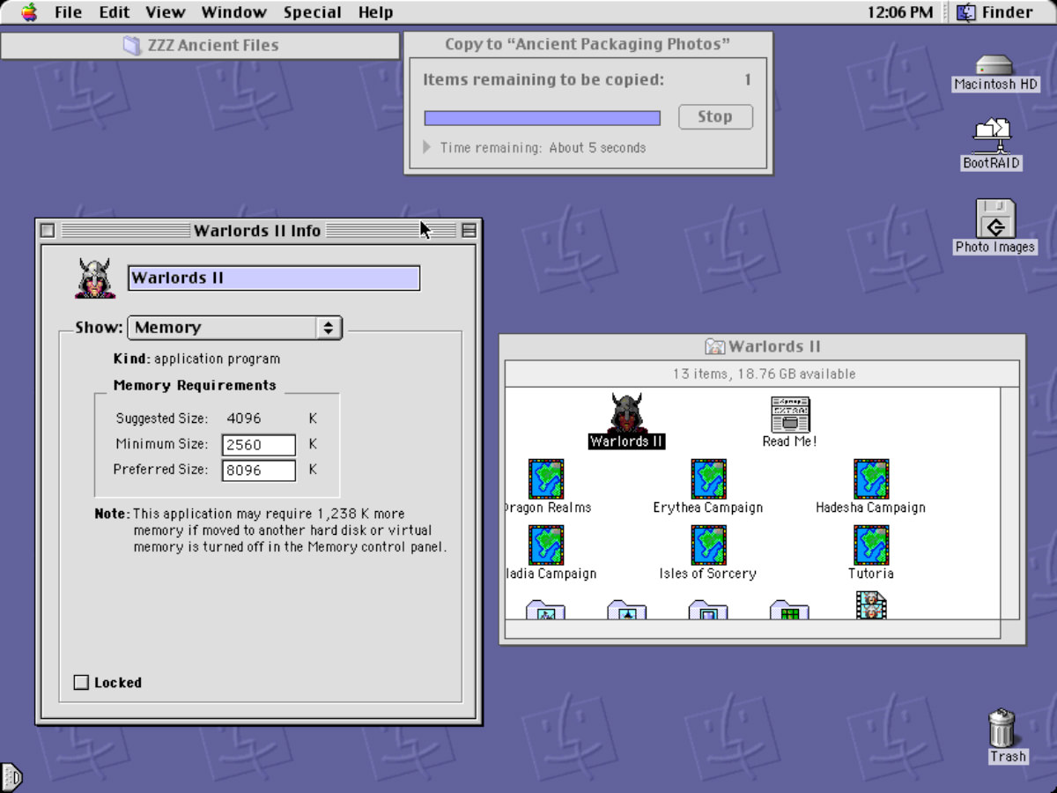1057x793 pixels.
Task: Open the View menu
Action: (x=166, y=12)
